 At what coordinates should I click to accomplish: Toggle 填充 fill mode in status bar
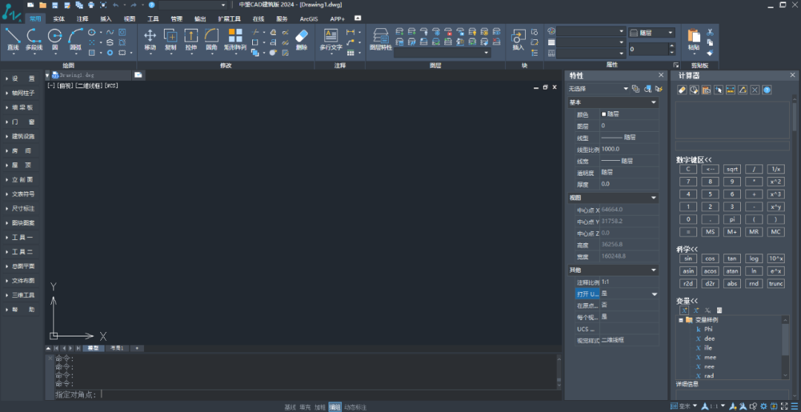click(x=305, y=407)
